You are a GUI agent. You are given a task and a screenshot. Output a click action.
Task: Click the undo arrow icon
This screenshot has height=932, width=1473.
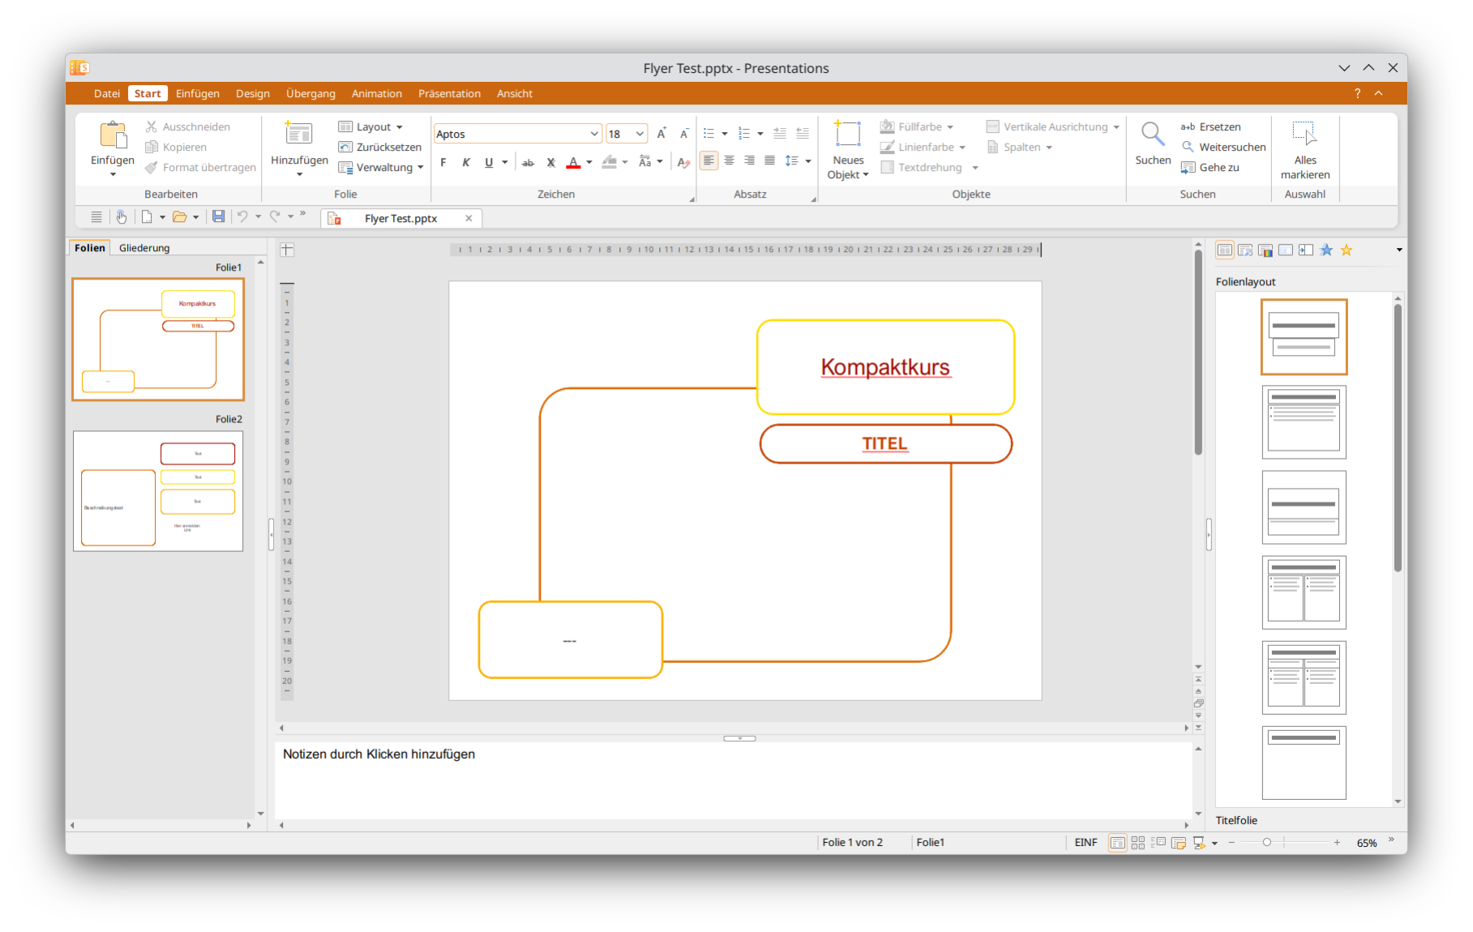pos(242,216)
